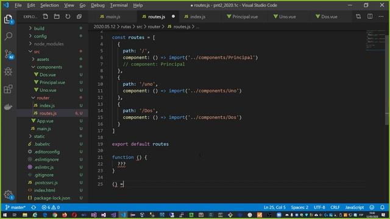Click New Folder icon in Explorer header
This screenshot has height=219, width=390.
[57, 16]
